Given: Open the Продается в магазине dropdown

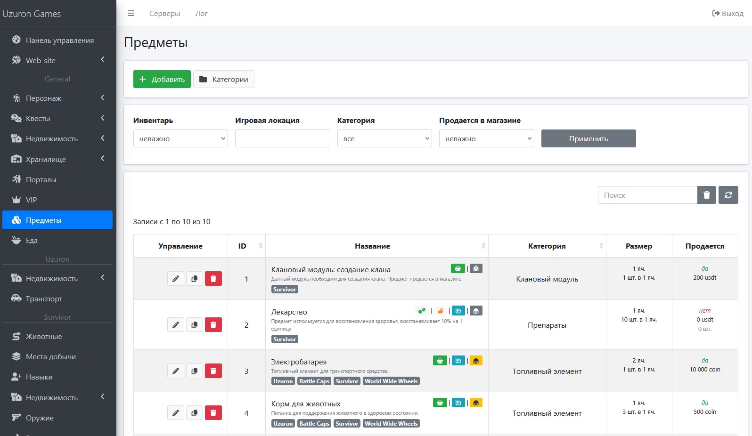Looking at the screenshot, I should pos(486,138).
